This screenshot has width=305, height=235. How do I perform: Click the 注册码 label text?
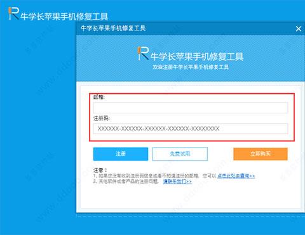tap(102, 118)
